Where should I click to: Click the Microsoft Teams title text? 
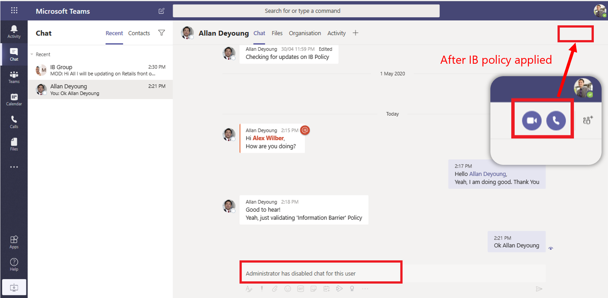coord(63,11)
